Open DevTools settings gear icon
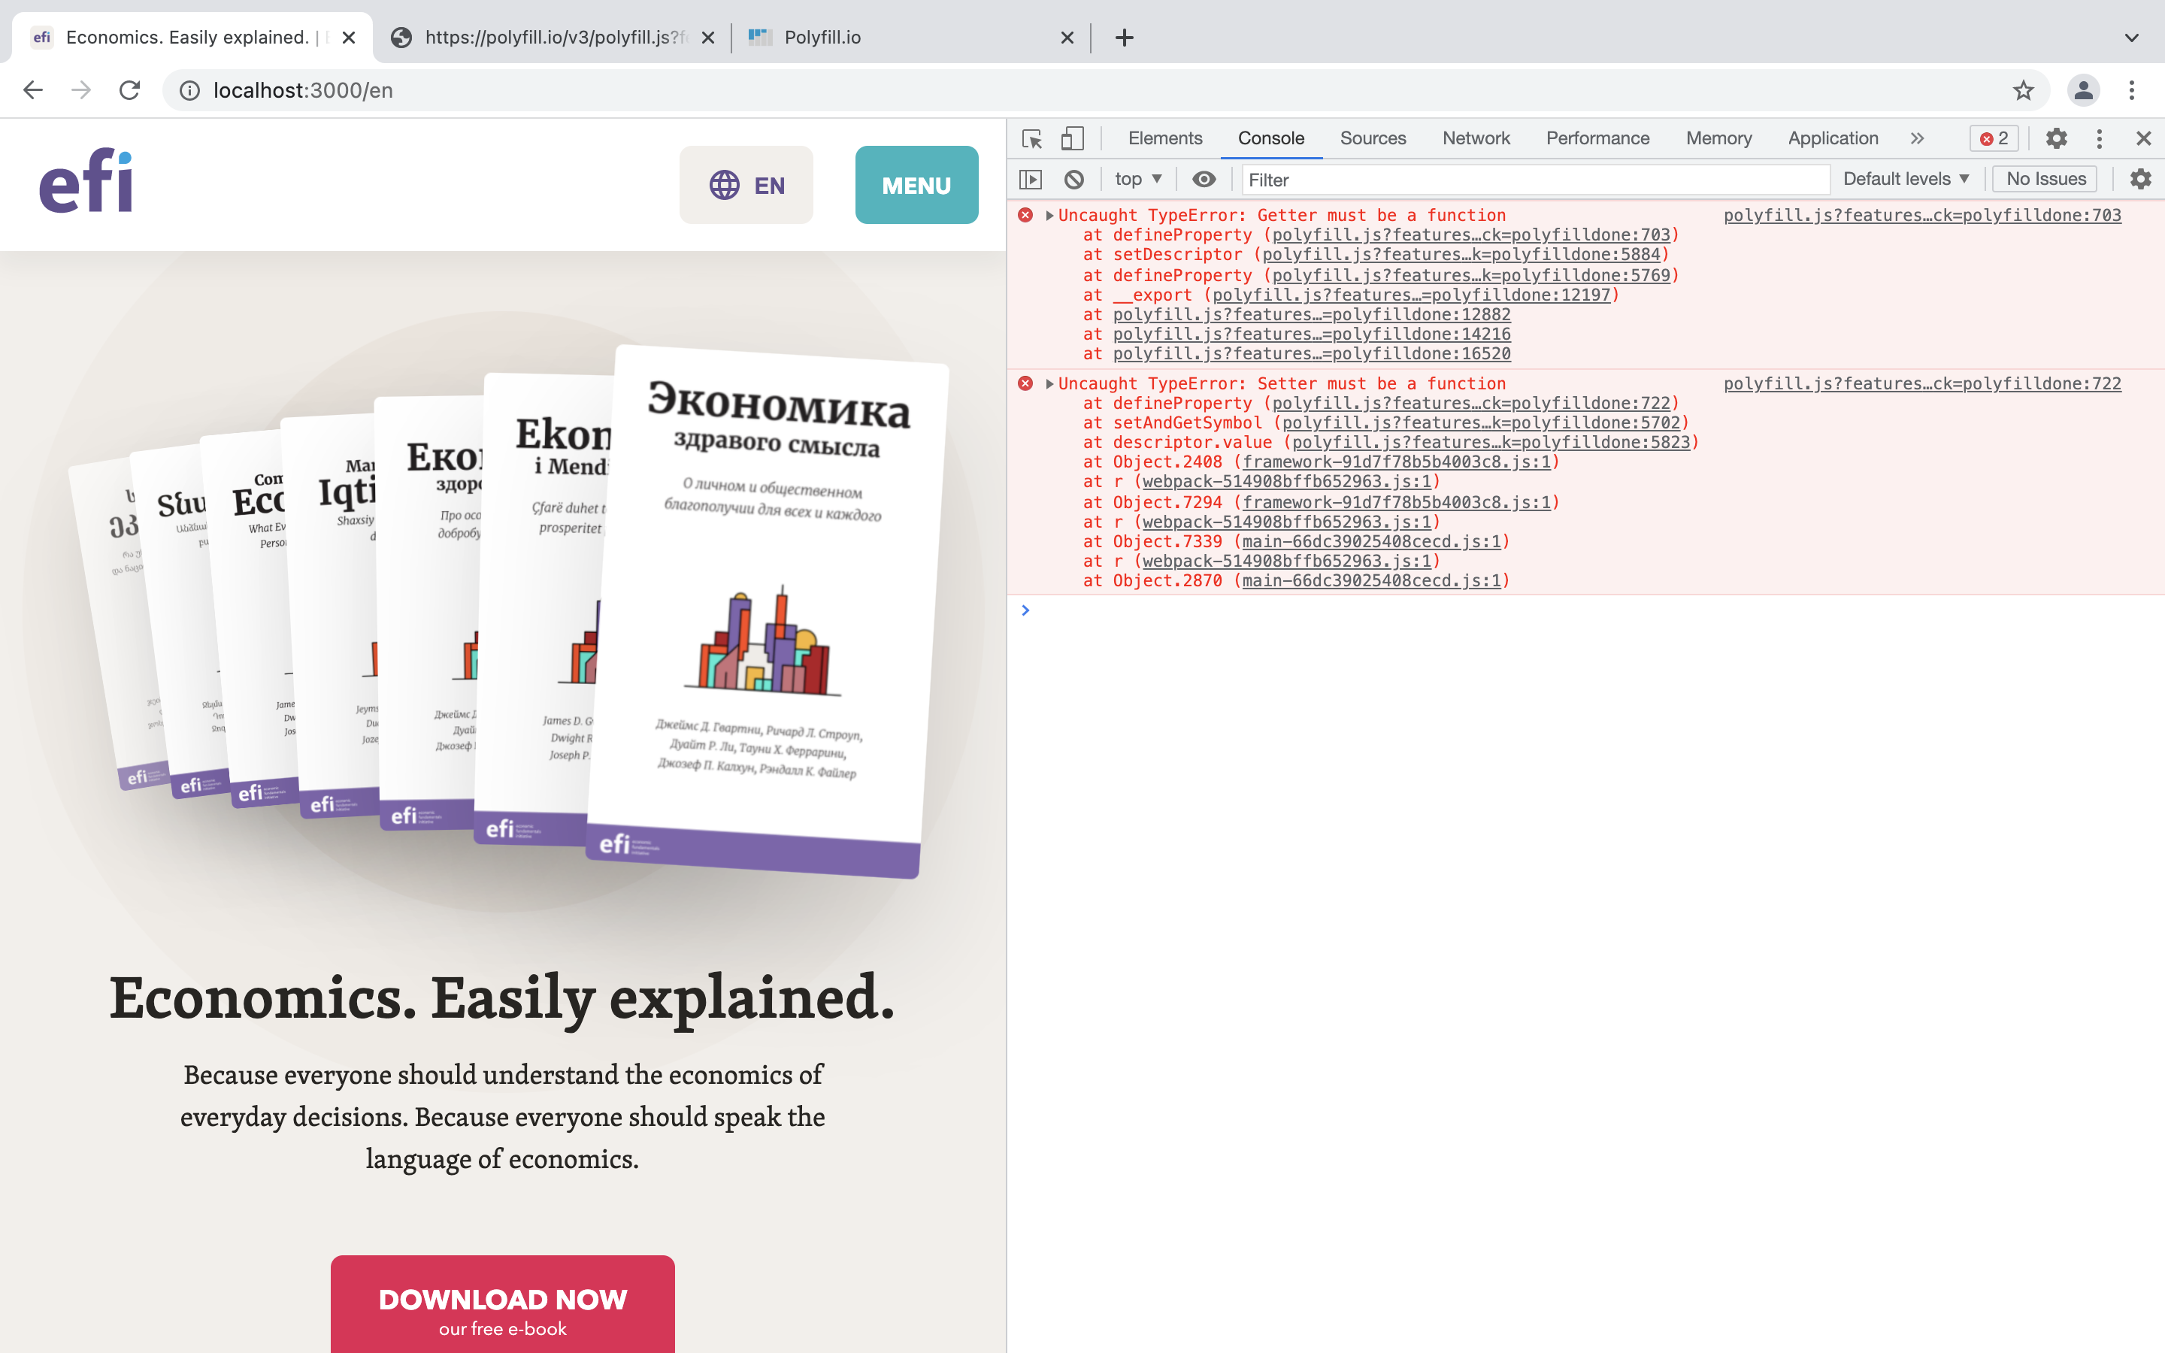Screen dimensions: 2165x1353 coord(2056,139)
